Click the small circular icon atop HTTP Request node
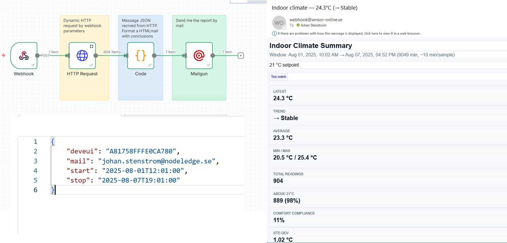Screen dimensions: 507x243 click(91, 46)
